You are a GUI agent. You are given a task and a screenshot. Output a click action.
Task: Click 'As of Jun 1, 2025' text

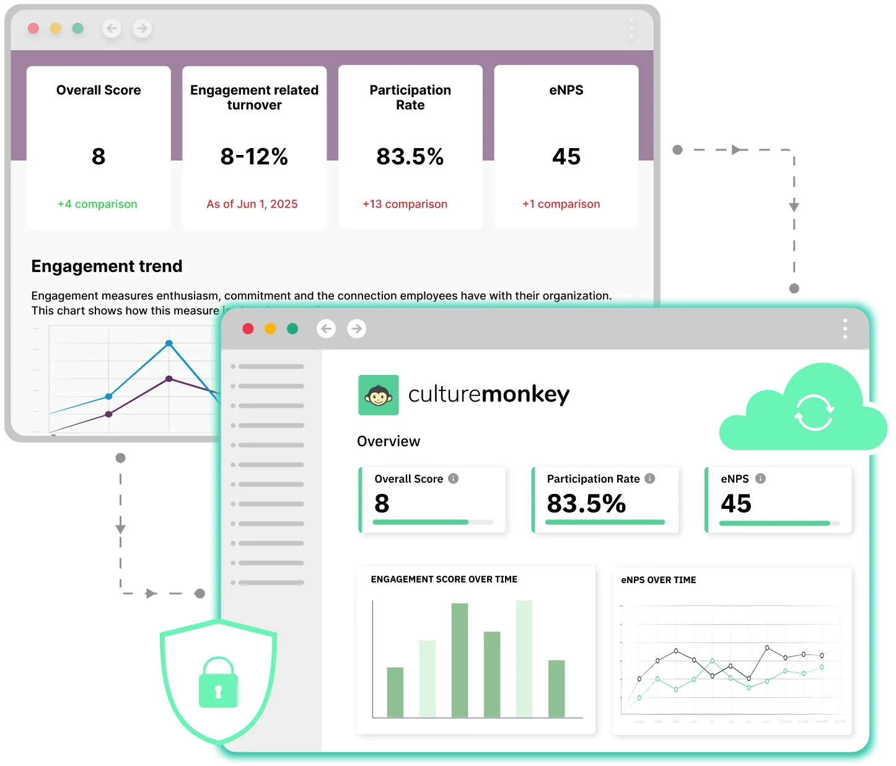tap(252, 204)
